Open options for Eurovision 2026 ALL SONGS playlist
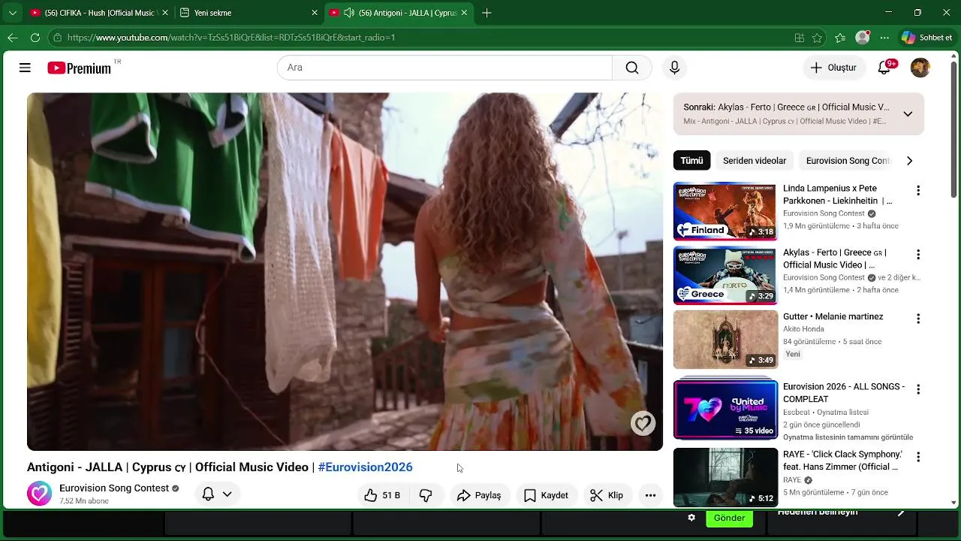The height and width of the screenshot is (541, 961). tap(917, 389)
